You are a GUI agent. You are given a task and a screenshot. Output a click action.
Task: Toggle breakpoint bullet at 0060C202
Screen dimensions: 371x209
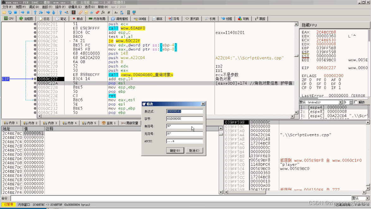click(x=35, y=28)
